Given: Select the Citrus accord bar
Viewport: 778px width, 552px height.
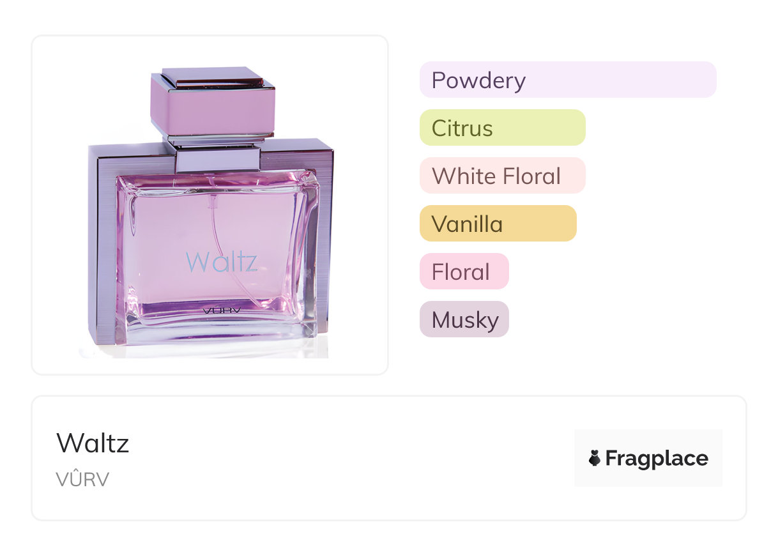Looking at the screenshot, I should tap(503, 128).
